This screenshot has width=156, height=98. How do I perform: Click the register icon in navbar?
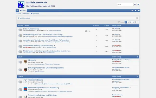click(139, 10)
